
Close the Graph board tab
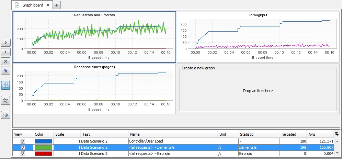click(x=48, y=5)
